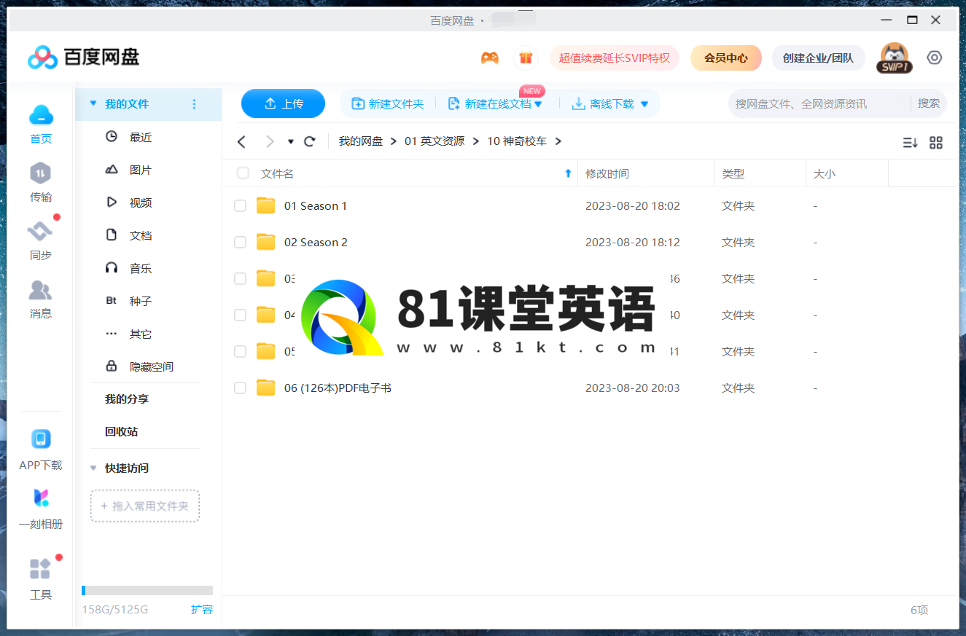Click the refresh icon in navigation bar

pos(310,141)
